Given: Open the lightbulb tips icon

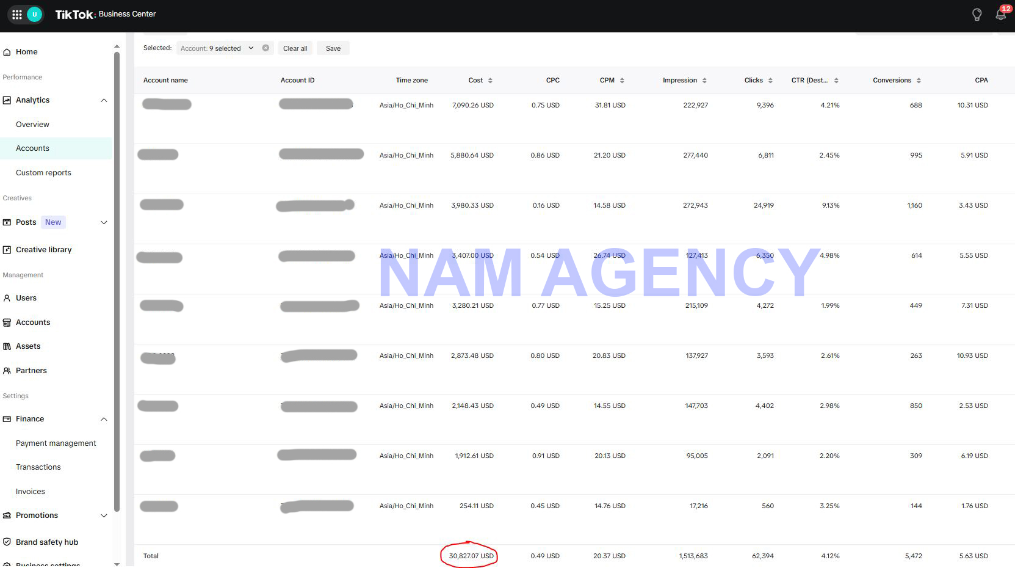Looking at the screenshot, I should pos(977,15).
